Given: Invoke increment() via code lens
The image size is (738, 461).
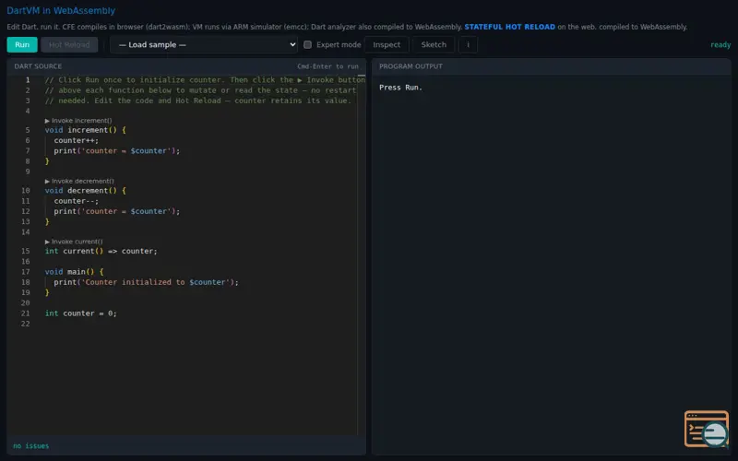Looking at the screenshot, I should (78, 121).
